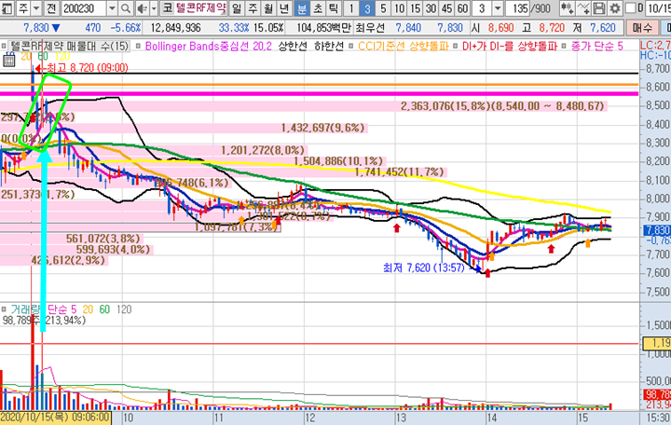Select 초 second chart period
The width and height of the screenshot is (671, 425).
click(318, 7)
